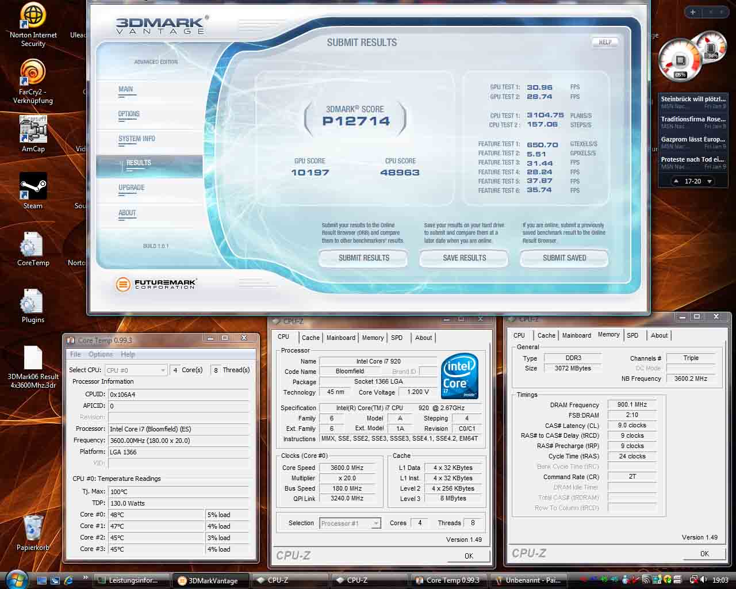Open ABOUT section in 3DMark Vantage
The width and height of the screenshot is (736, 589).
coord(127,213)
